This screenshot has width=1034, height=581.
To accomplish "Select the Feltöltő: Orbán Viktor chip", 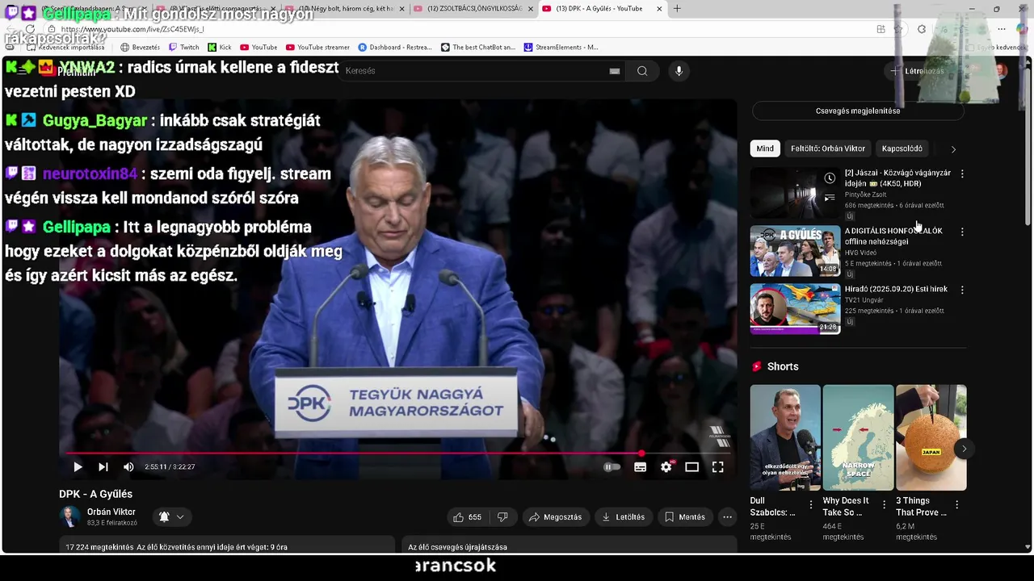I will point(828,148).
